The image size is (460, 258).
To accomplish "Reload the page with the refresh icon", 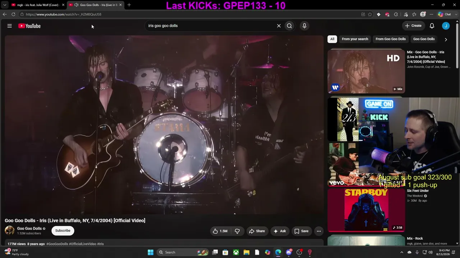I will tap(13, 14).
